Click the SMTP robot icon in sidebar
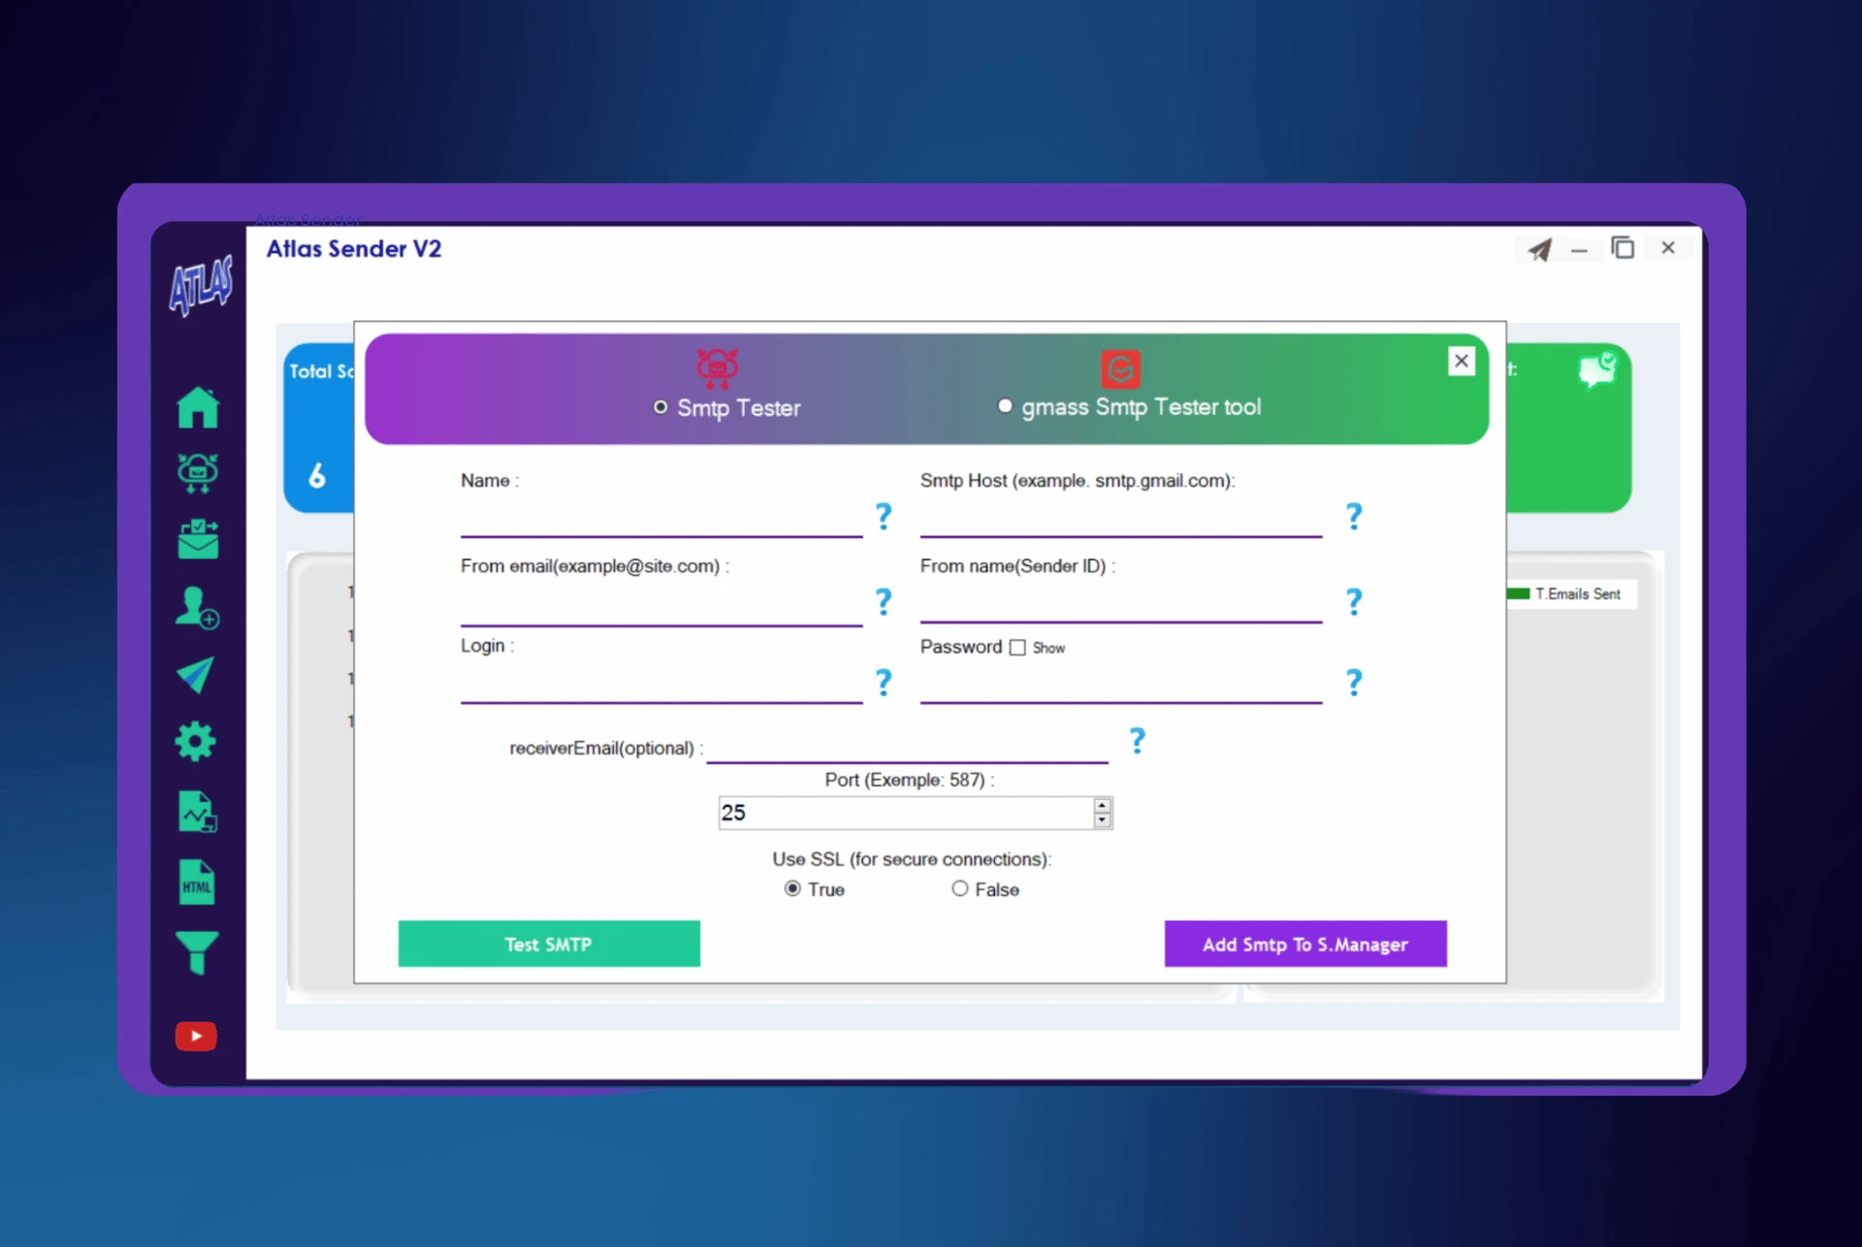The height and width of the screenshot is (1247, 1862). [x=198, y=473]
